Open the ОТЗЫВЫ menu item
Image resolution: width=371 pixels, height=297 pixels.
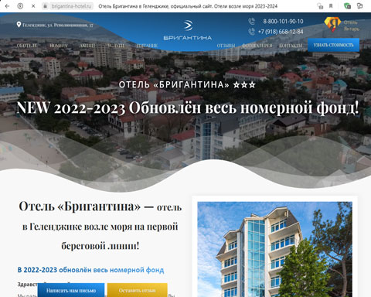click(x=226, y=46)
